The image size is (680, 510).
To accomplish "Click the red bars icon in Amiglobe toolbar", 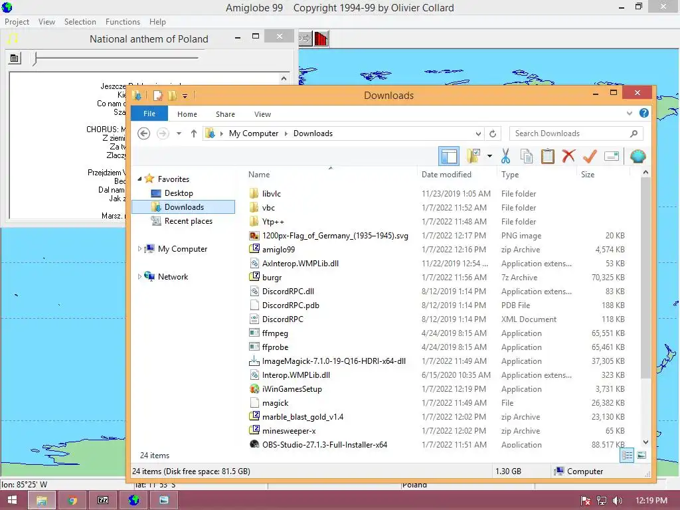I will tap(321, 39).
